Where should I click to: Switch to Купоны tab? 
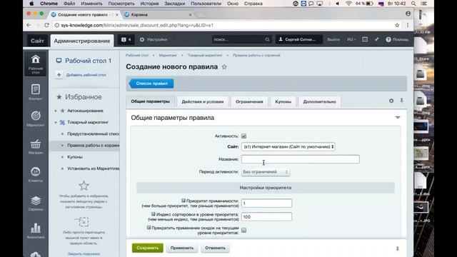283,101
